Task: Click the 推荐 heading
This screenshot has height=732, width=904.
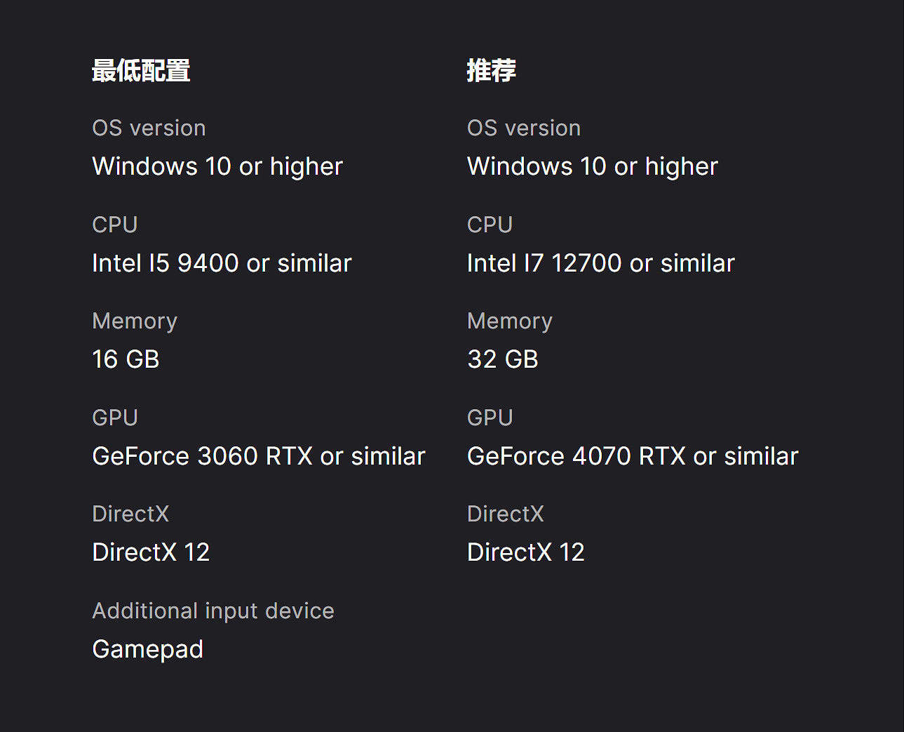Action: tap(492, 71)
